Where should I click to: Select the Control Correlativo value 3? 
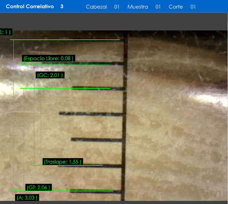pos(62,7)
